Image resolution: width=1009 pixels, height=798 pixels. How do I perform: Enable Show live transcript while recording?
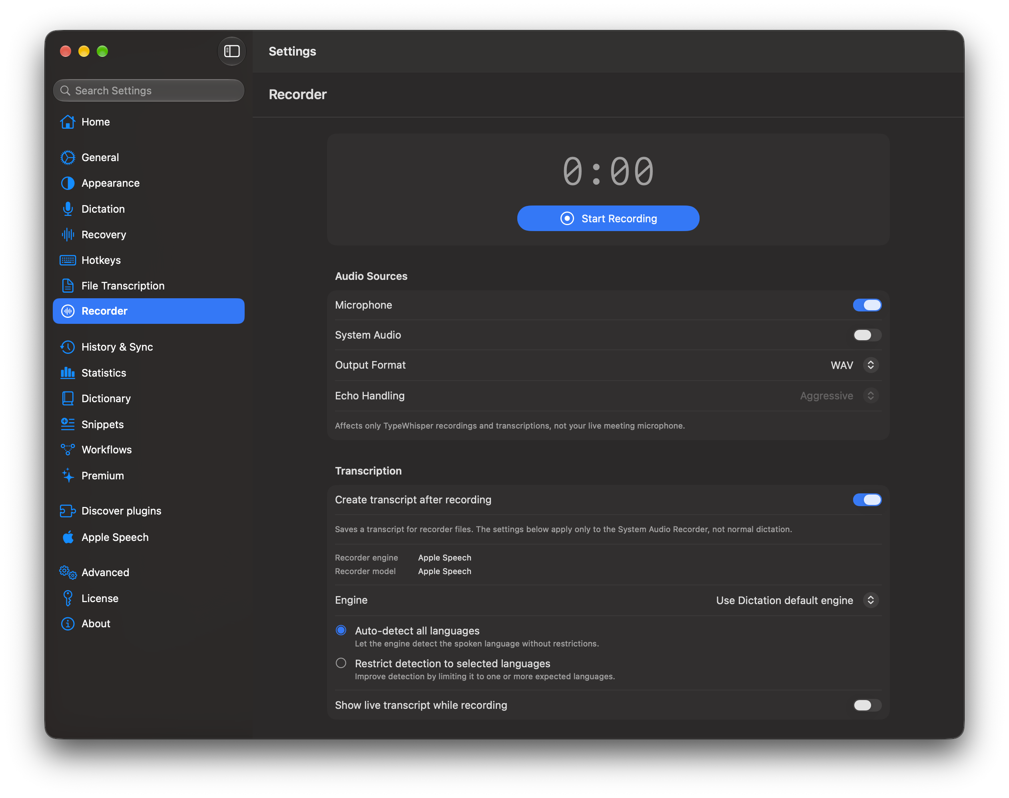pos(867,705)
